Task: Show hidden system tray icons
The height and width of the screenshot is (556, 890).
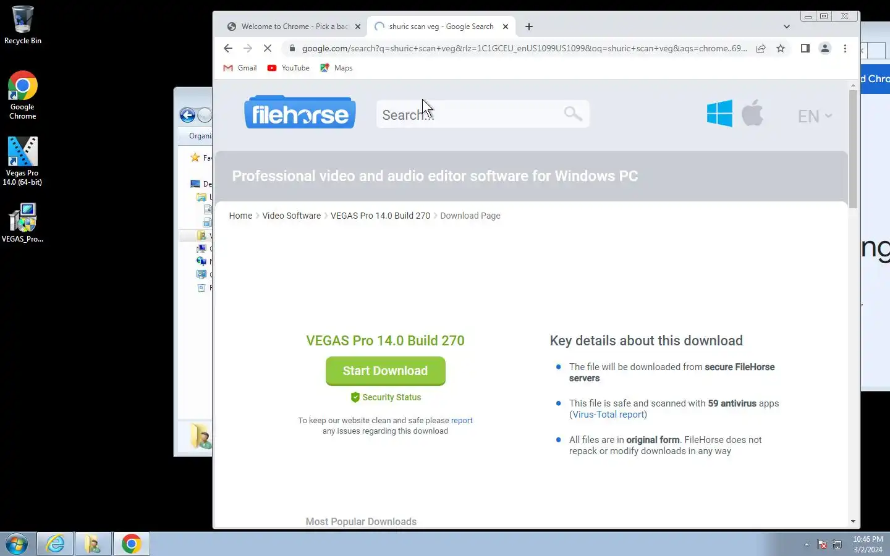Action: [x=807, y=544]
